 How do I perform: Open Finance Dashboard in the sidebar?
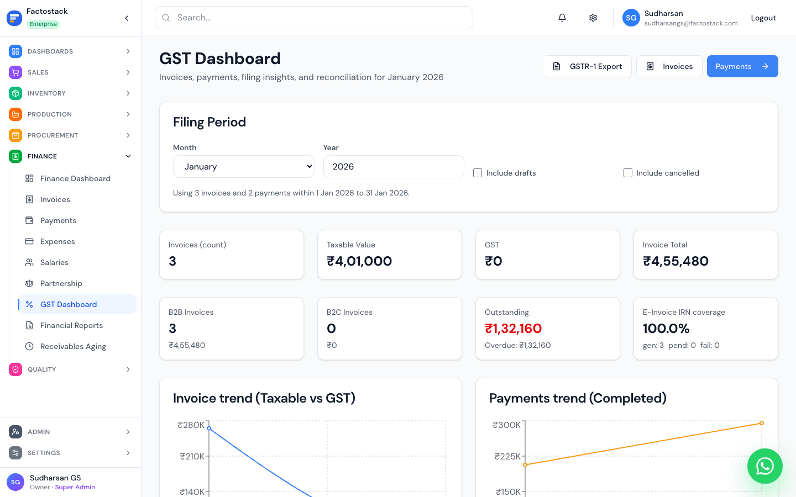tap(77, 178)
